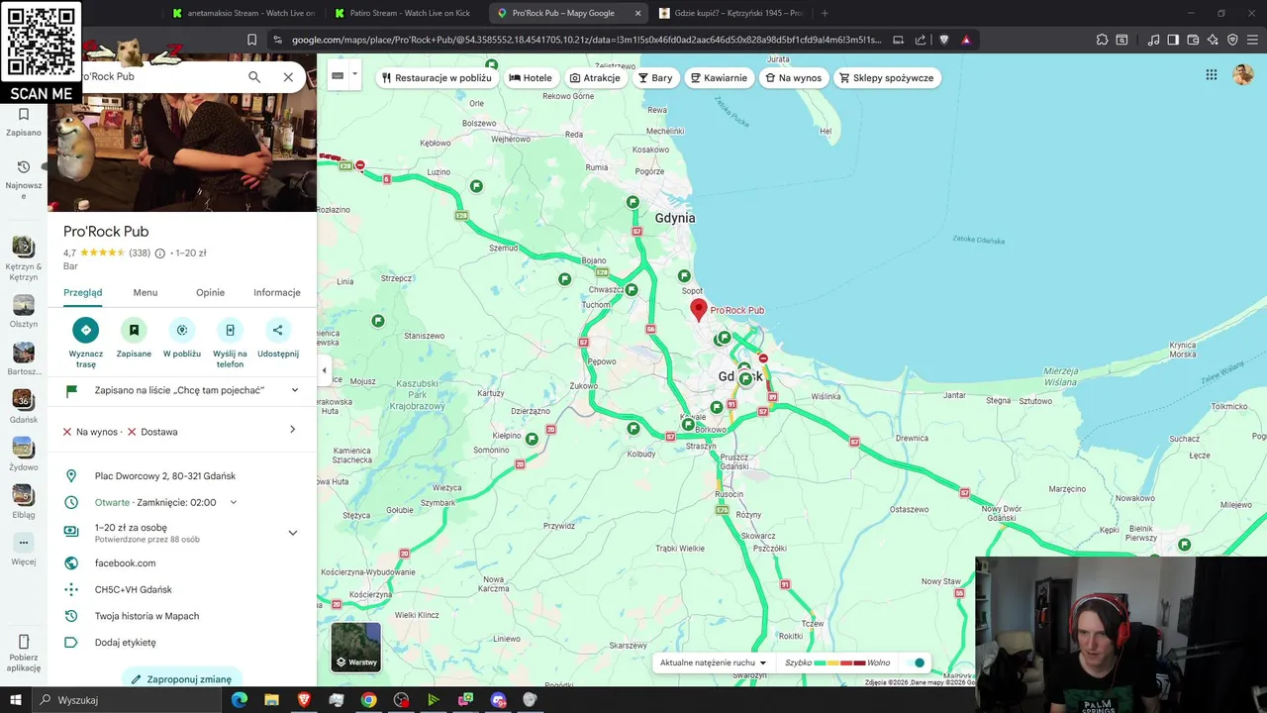Screen dimensions: 1267x713
Task: Click the Brave Shields lion icon in address bar
Action: click(x=943, y=40)
